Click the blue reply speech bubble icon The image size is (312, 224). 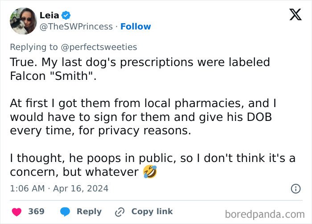[65, 212]
